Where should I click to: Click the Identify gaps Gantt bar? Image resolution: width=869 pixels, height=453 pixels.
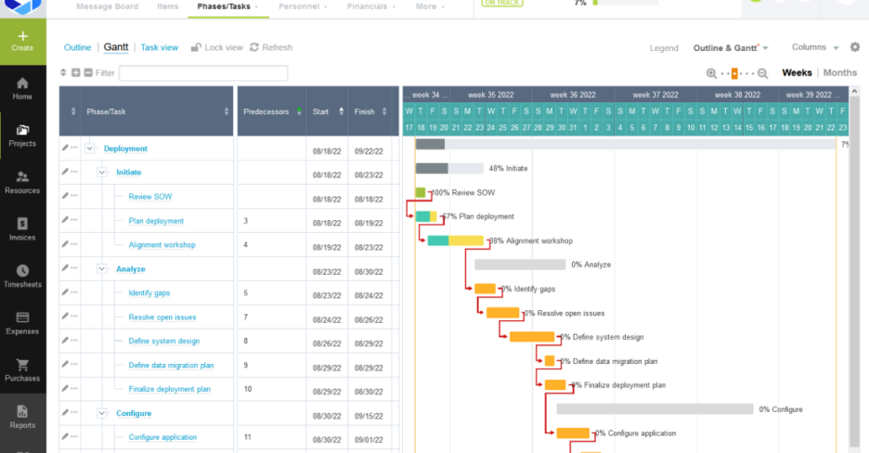[x=485, y=289]
